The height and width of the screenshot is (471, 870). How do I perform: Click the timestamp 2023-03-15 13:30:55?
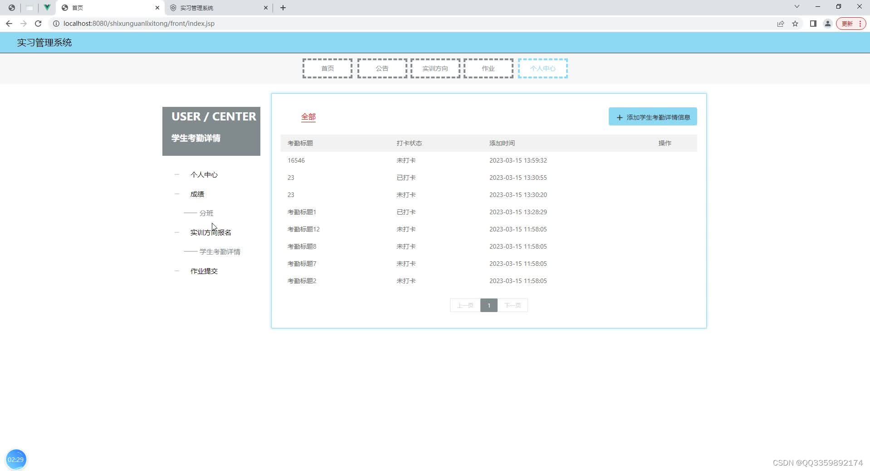tap(518, 178)
